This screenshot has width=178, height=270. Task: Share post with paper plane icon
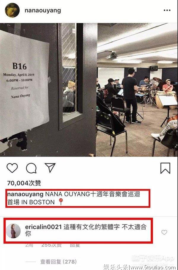point(50,168)
